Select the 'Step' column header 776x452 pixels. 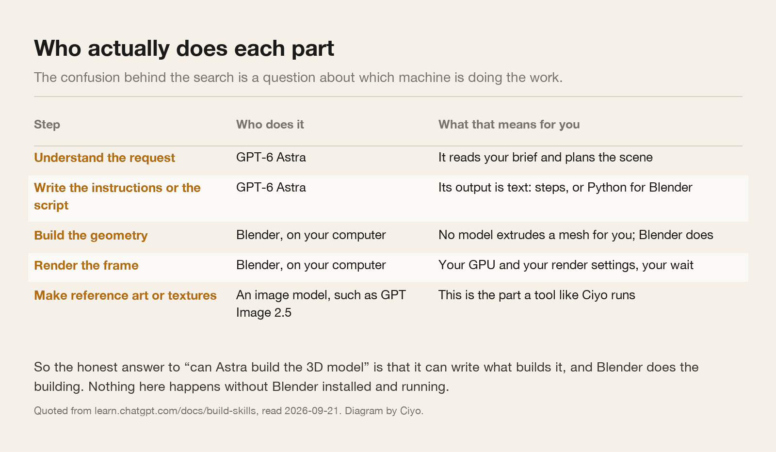coord(47,125)
